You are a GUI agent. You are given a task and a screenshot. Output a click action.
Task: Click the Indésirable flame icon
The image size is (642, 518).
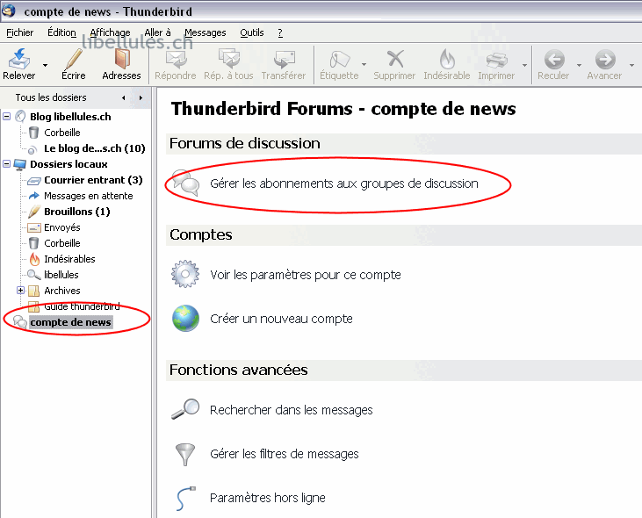(447, 59)
